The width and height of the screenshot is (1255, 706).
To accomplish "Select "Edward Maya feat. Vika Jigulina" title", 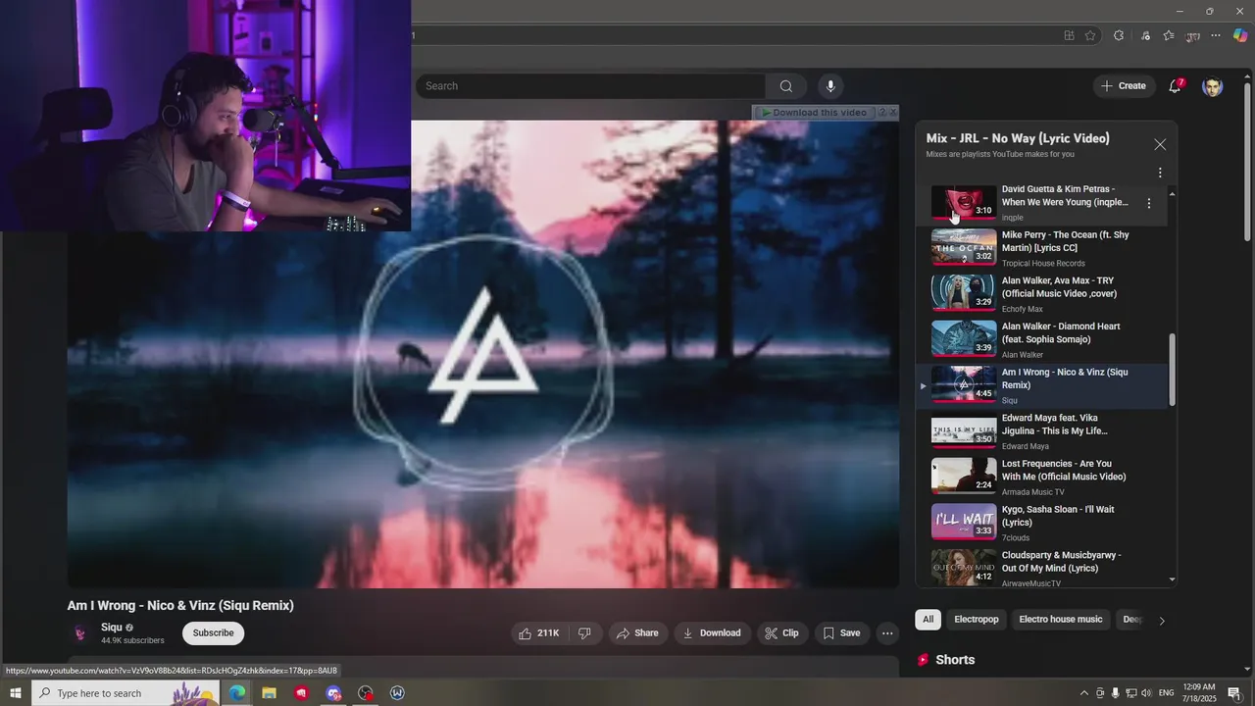I will point(1055,425).
